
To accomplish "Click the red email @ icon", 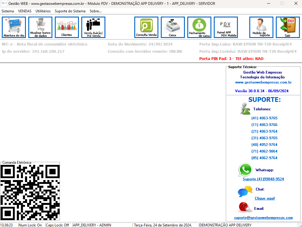I will pyautogui.click(x=245, y=207).
